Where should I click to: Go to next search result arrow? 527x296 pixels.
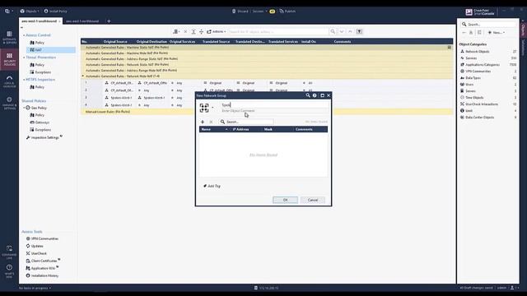pyautogui.click(x=342, y=31)
